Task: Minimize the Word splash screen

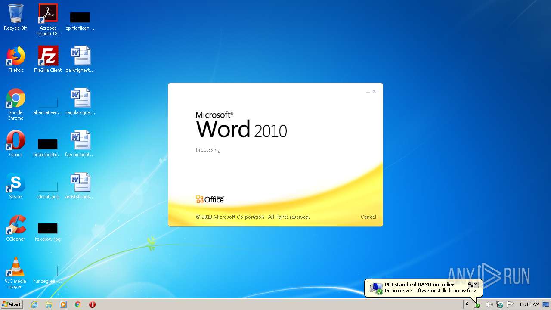Action: (x=368, y=92)
